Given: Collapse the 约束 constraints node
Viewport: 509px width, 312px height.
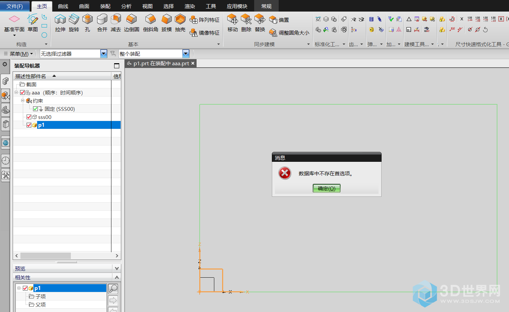Looking at the screenshot, I should point(22,101).
